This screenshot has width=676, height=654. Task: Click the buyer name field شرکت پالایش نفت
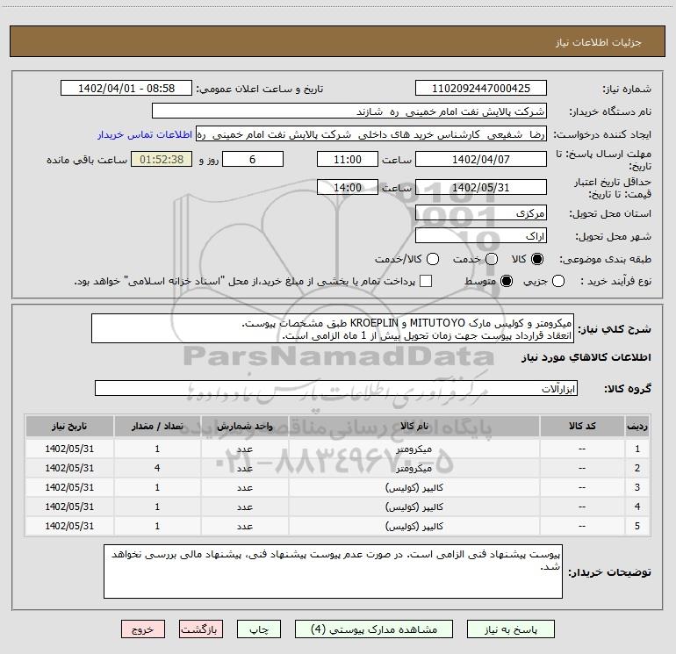coord(349,111)
